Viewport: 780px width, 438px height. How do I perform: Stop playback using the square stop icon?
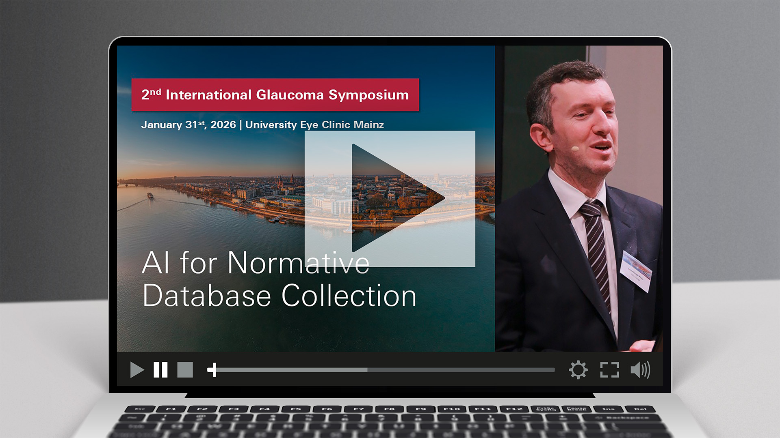(x=185, y=370)
